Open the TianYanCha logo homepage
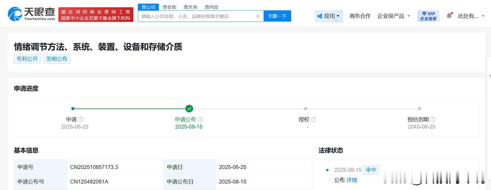 pos(31,14)
